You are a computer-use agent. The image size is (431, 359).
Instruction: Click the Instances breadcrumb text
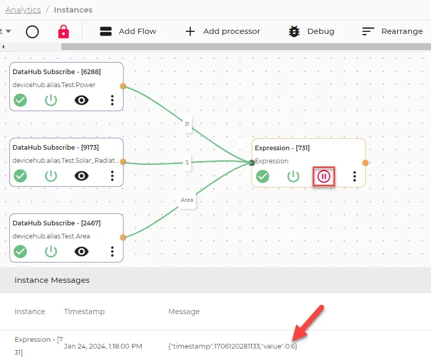point(73,10)
